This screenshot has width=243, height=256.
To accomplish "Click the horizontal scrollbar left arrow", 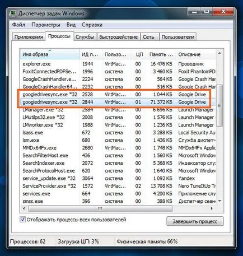I will point(24,208).
